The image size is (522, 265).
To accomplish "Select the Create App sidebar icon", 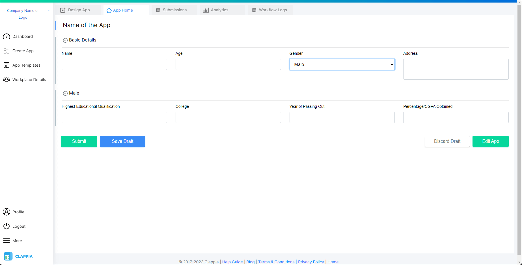I will (7, 51).
